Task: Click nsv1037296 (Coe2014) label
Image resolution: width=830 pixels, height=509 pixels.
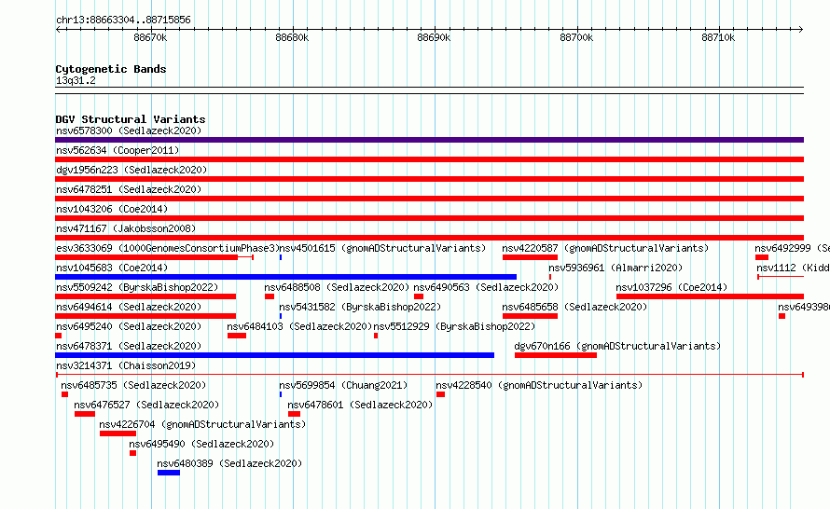Action: [671, 287]
